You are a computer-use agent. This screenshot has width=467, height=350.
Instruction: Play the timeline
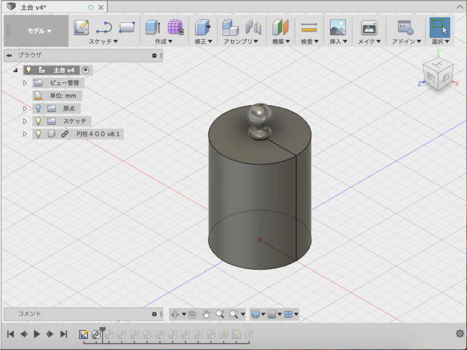[37, 334]
